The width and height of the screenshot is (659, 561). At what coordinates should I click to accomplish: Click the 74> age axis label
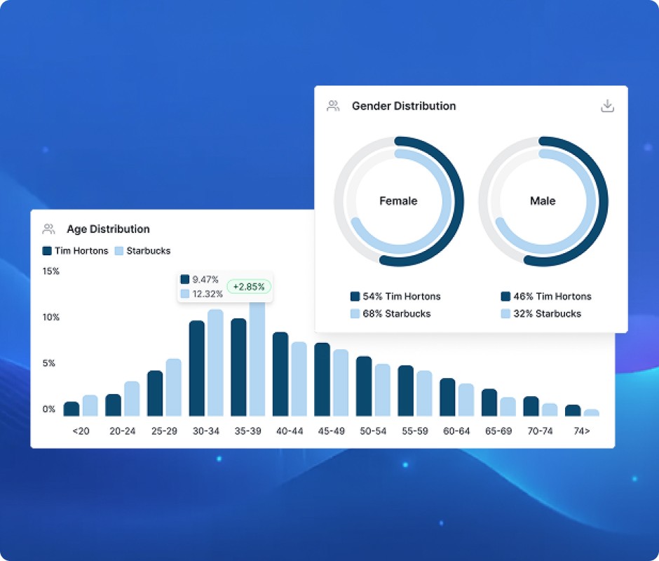pyautogui.click(x=582, y=431)
